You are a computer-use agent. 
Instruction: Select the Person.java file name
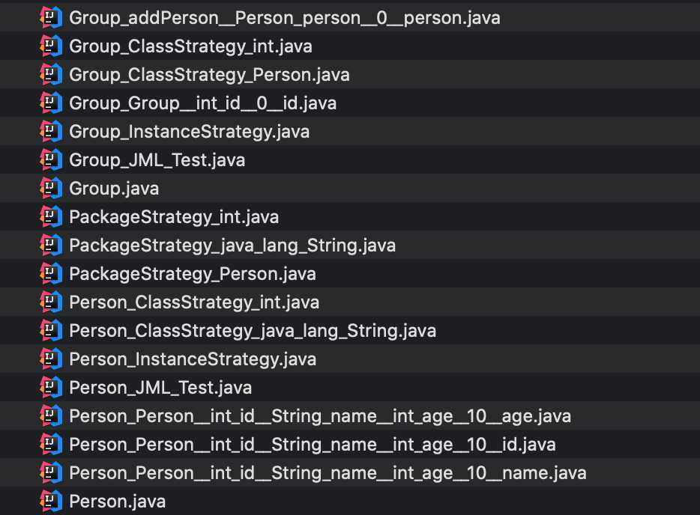tap(117, 501)
